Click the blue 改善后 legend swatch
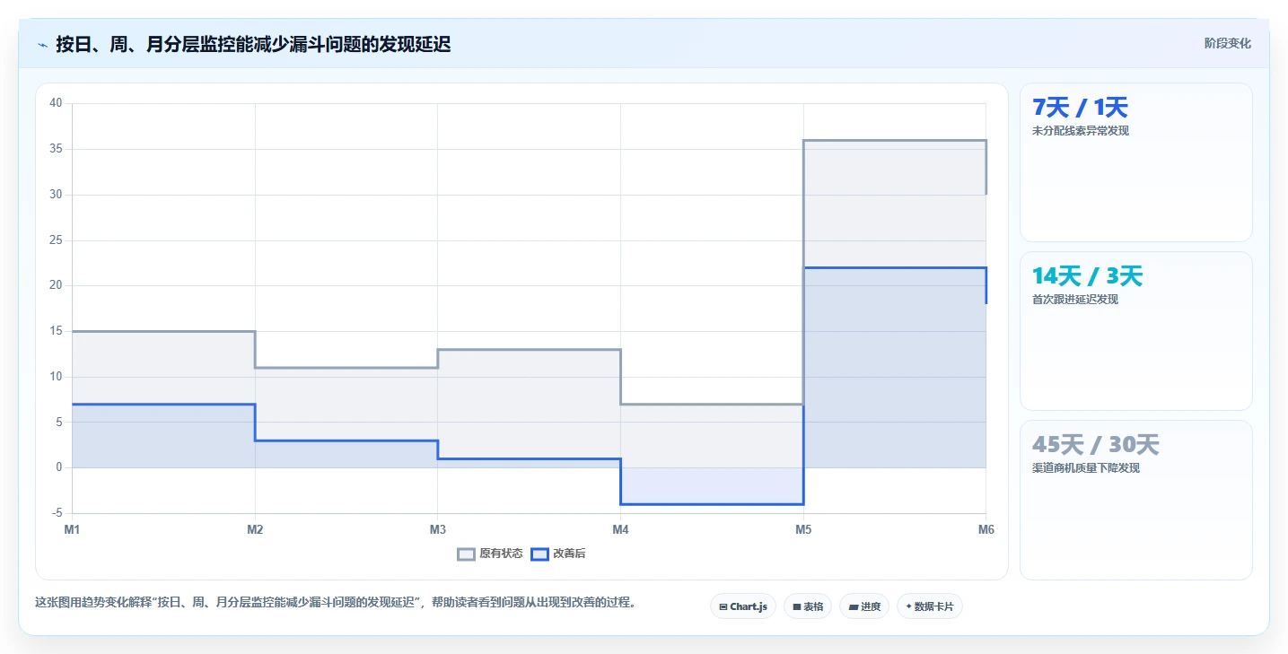Image resolution: width=1288 pixels, height=654 pixels. tap(539, 554)
